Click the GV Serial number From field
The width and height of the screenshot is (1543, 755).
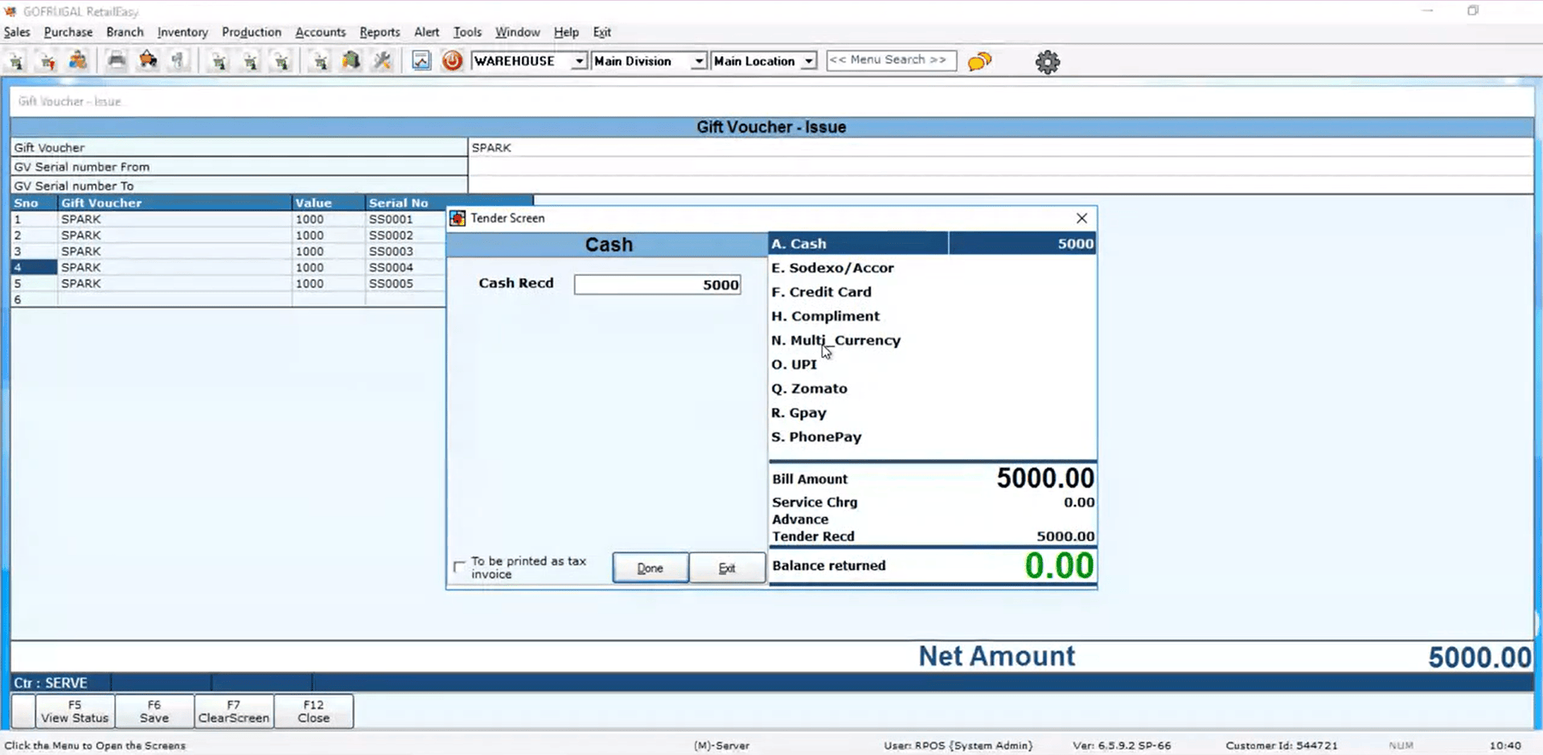click(x=1000, y=166)
